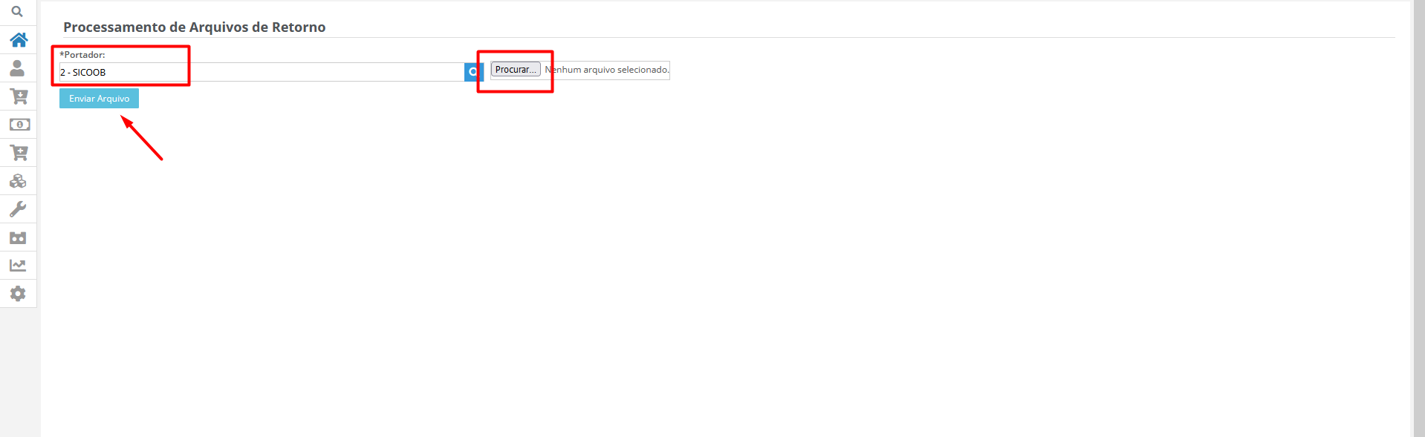The width and height of the screenshot is (1425, 437).
Task: Open the shopping cart with arrow icon
Action: 19,96
